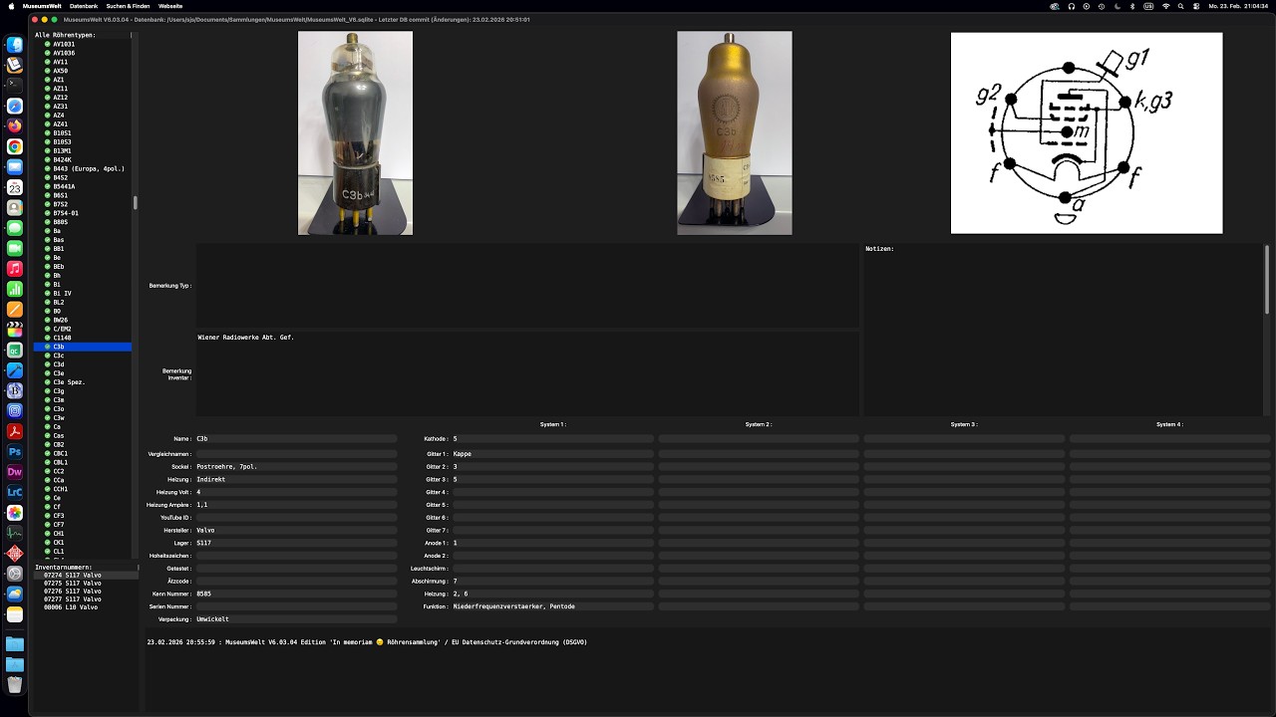The image size is (1276, 717).
Task: Open Photoshop from the dock
Action: click(15, 452)
